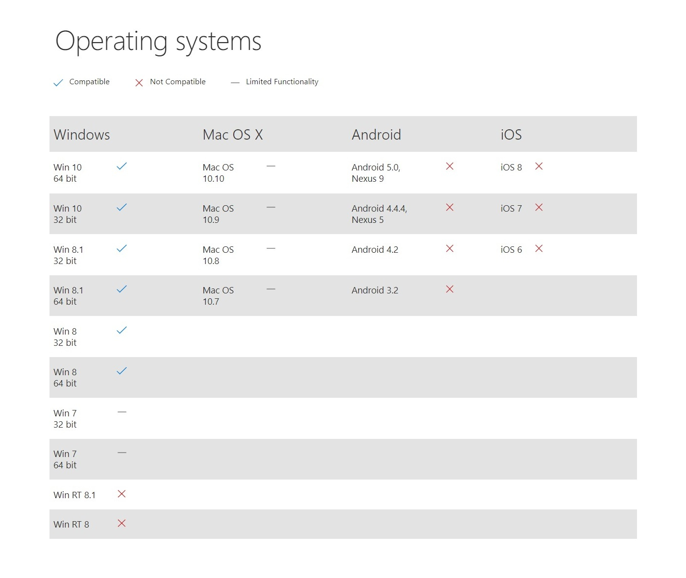
Task: Click the checkmark beside Win 8.1 64 bit
Action: coord(122,289)
